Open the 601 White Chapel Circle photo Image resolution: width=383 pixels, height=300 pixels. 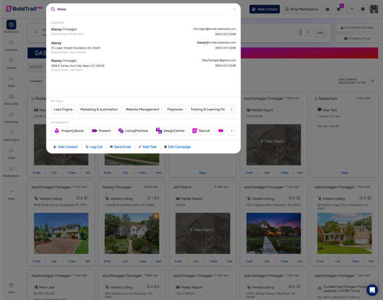[x=345, y=233]
